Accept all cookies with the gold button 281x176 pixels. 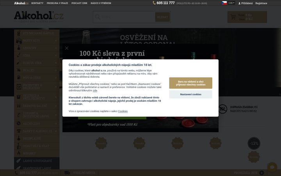tap(191, 83)
